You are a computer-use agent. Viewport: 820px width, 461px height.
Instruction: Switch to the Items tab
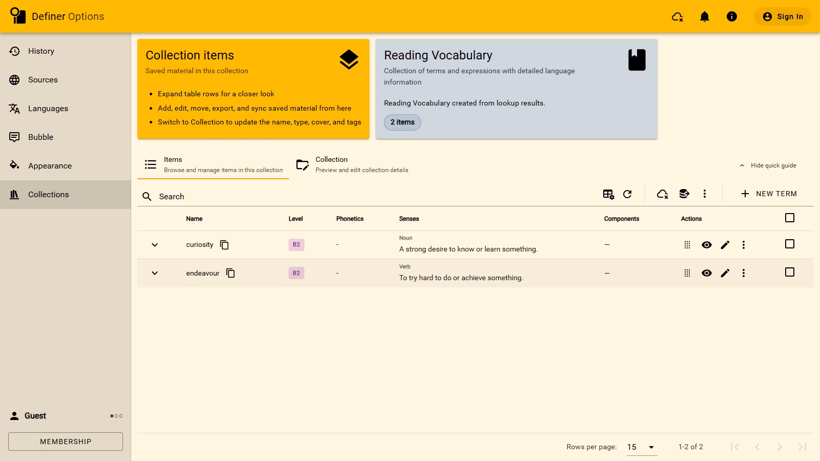[x=213, y=164]
